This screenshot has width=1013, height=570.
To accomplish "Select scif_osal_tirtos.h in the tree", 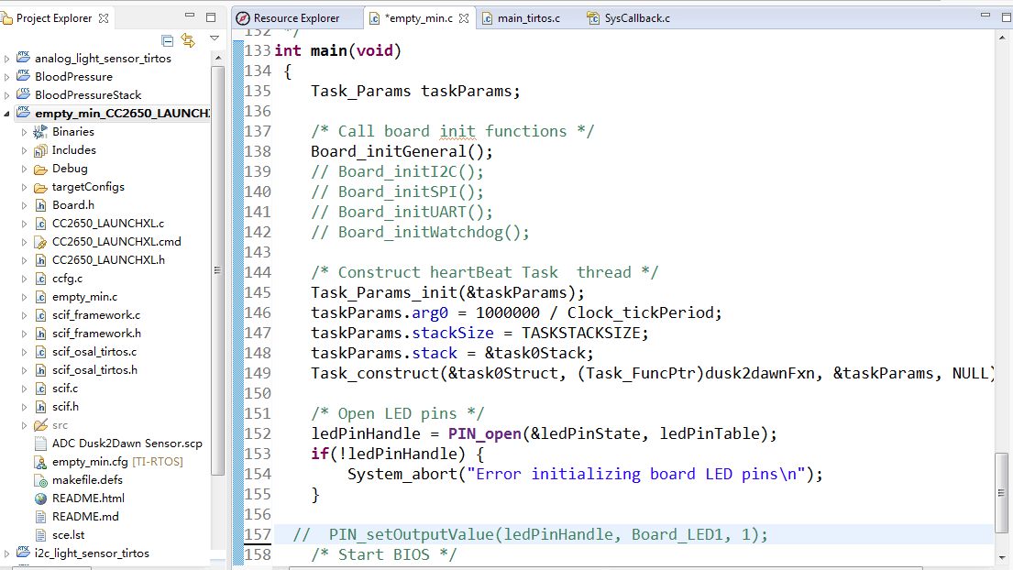I will pyautogui.click(x=94, y=370).
